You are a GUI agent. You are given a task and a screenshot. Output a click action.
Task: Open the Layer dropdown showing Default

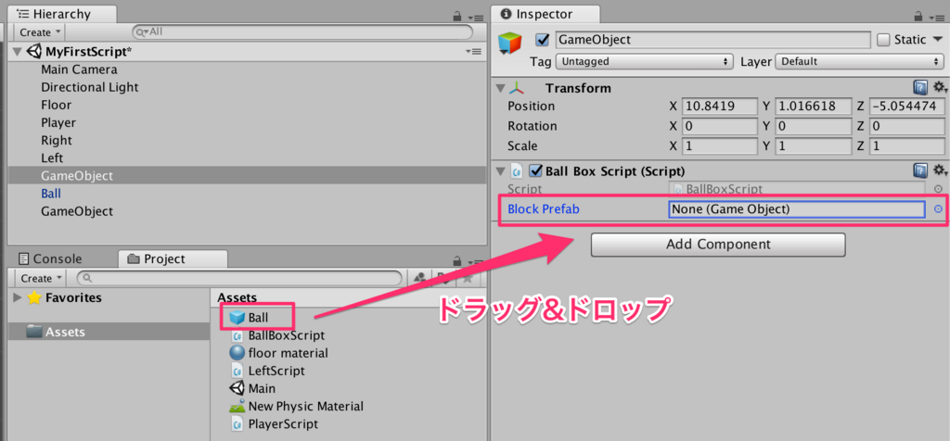pyautogui.click(x=858, y=62)
